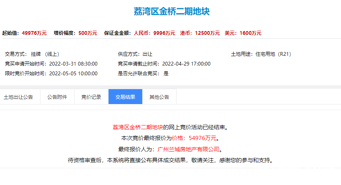Click the active 交易结果 tab
The height and width of the screenshot is (185, 341).
[125, 97]
